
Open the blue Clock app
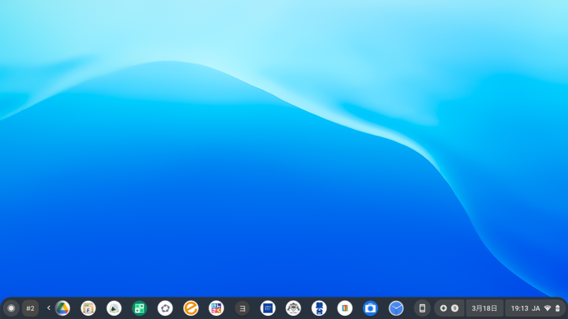[396, 308]
